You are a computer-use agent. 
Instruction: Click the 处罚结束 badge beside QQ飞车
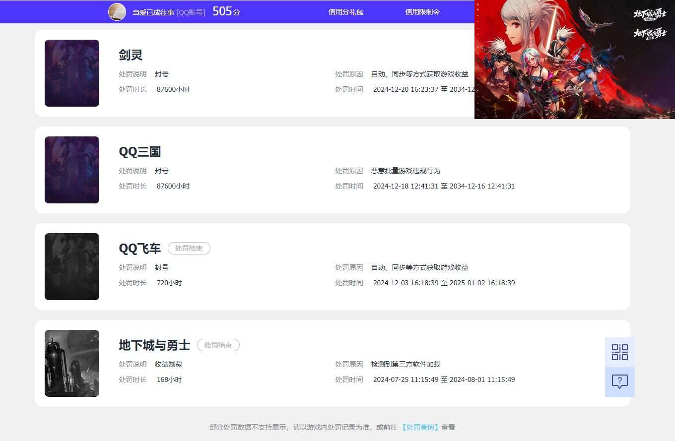[x=189, y=248]
